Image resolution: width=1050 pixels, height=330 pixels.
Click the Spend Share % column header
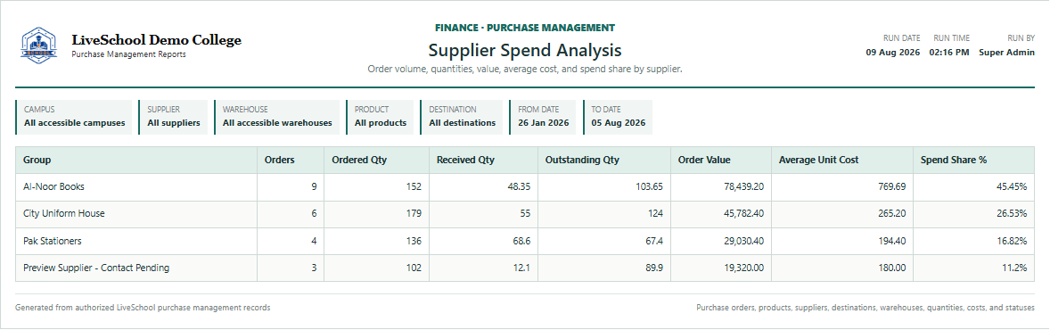pos(973,161)
